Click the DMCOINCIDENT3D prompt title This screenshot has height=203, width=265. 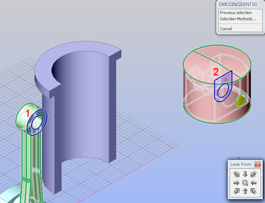tap(238, 4)
